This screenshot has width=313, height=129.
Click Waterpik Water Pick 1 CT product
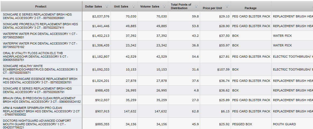40,36
